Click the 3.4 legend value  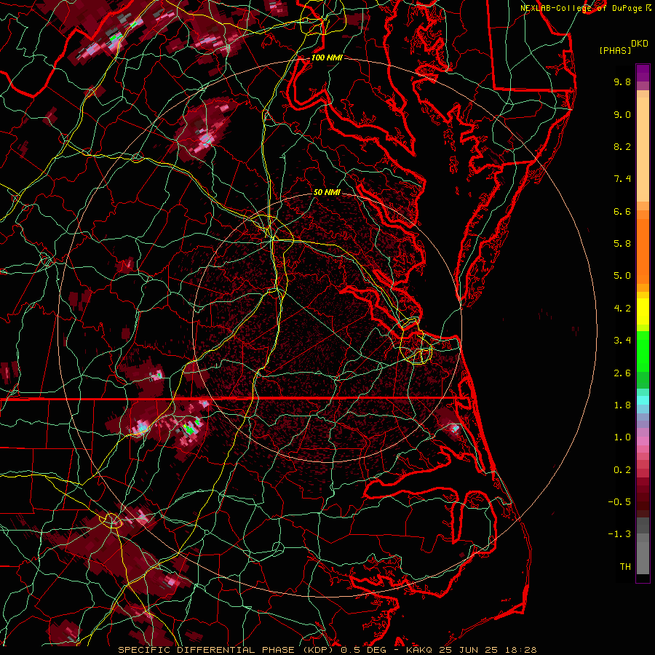622,341
